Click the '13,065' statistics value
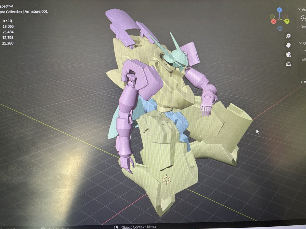 [x=8, y=26]
